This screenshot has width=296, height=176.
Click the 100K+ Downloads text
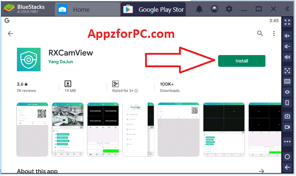point(170,87)
